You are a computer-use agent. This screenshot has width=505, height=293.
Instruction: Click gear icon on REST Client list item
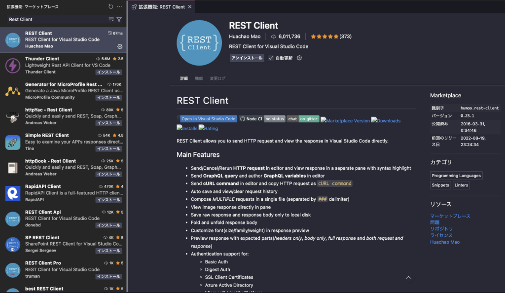tap(119, 46)
